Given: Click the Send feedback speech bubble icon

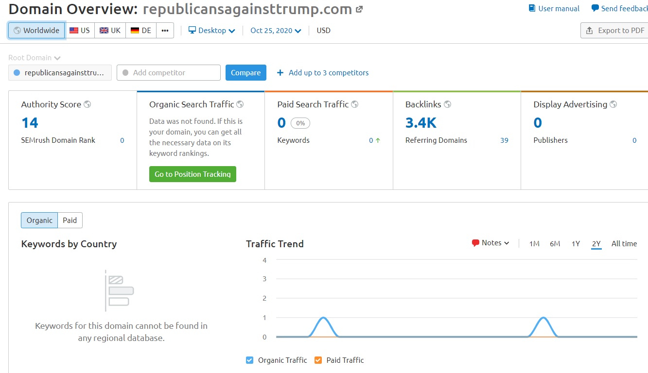Looking at the screenshot, I should [595, 8].
